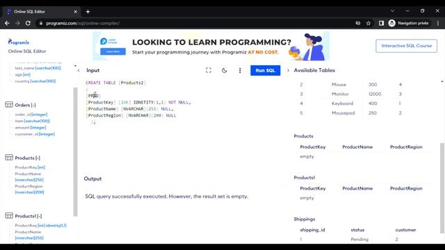Click the output message text

click(167, 196)
